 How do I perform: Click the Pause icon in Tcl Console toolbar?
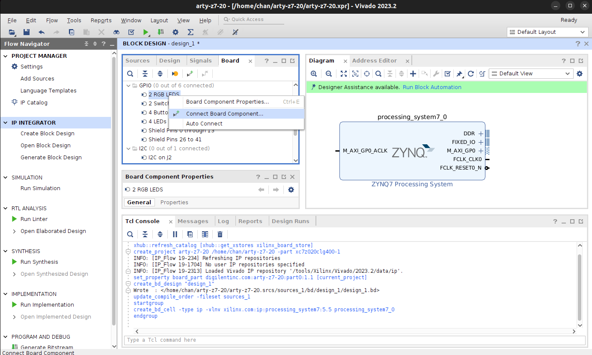tap(175, 234)
